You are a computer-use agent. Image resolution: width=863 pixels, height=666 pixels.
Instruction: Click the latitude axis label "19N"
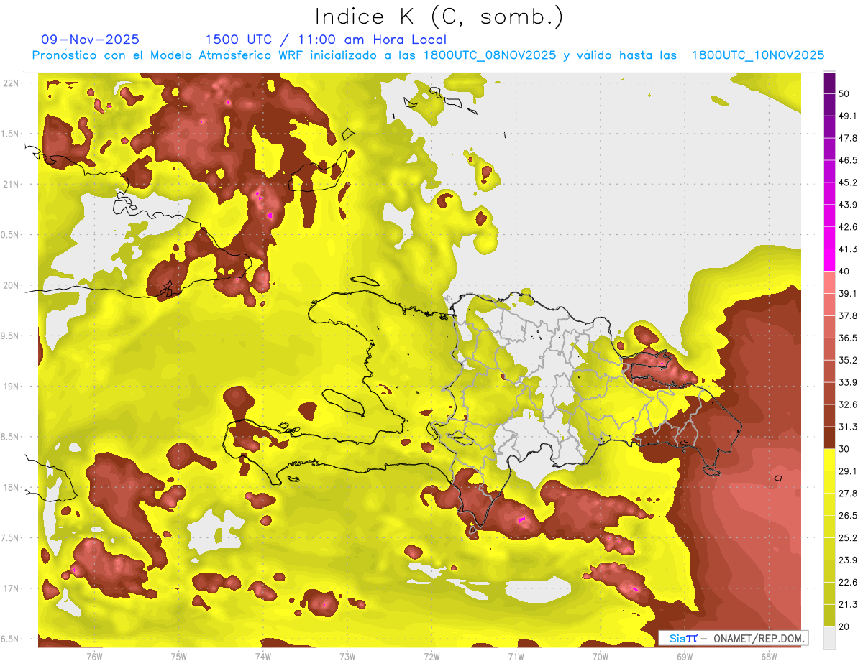(x=11, y=387)
